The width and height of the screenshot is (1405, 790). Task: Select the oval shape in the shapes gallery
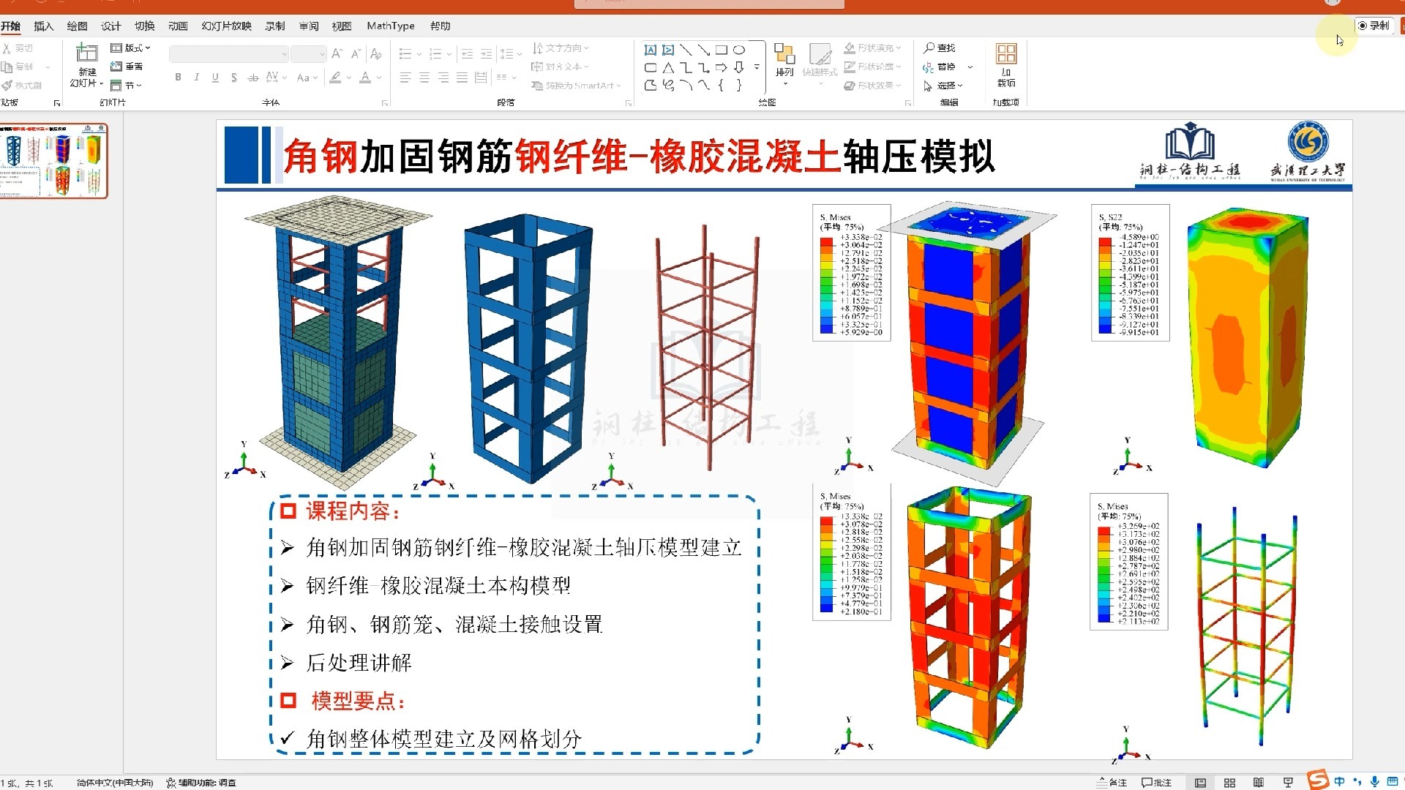pyautogui.click(x=739, y=49)
